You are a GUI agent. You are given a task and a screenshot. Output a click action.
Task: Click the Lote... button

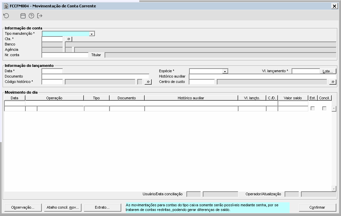point(328,71)
